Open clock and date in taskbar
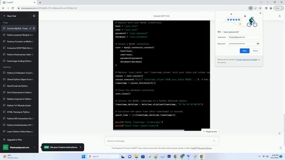Image resolution: width=285 pixels, height=160 pixels. pyautogui.click(x=274, y=156)
